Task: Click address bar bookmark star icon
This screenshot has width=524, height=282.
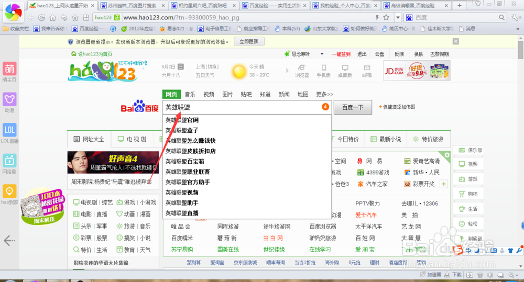Action: click(x=386, y=17)
